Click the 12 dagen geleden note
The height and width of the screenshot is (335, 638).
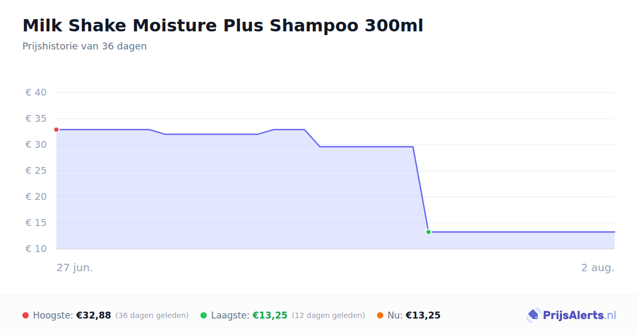329,315
